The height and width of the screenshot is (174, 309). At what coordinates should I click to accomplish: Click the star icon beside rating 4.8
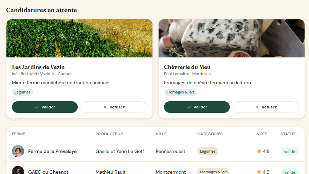point(259,151)
